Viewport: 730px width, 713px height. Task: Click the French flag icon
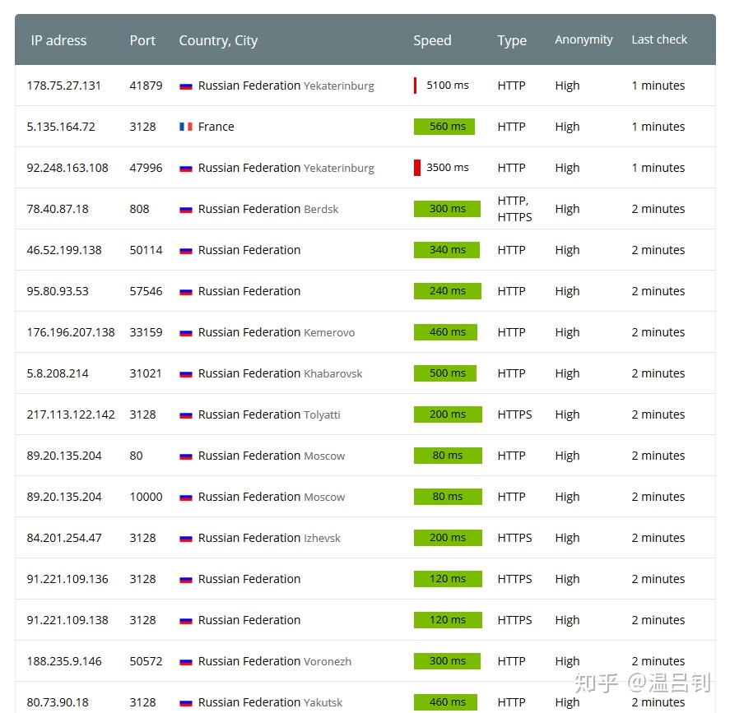pyautogui.click(x=186, y=127)
